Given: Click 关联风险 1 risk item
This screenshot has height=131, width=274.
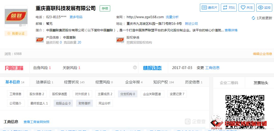Looking at the screenshot, I should (x=71, y=68).
